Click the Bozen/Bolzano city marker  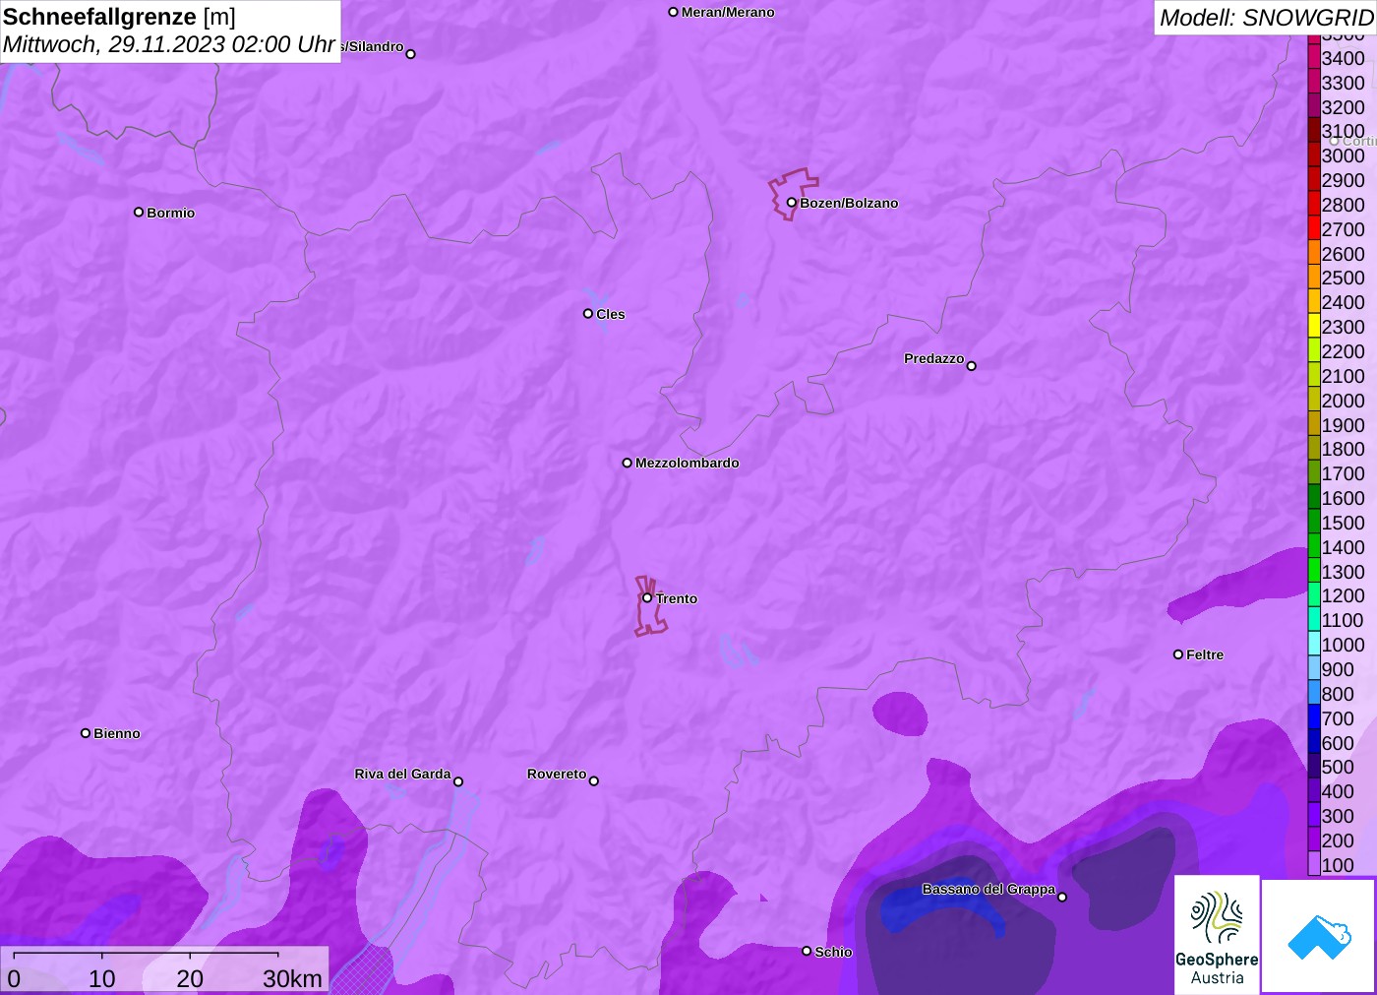791,203
